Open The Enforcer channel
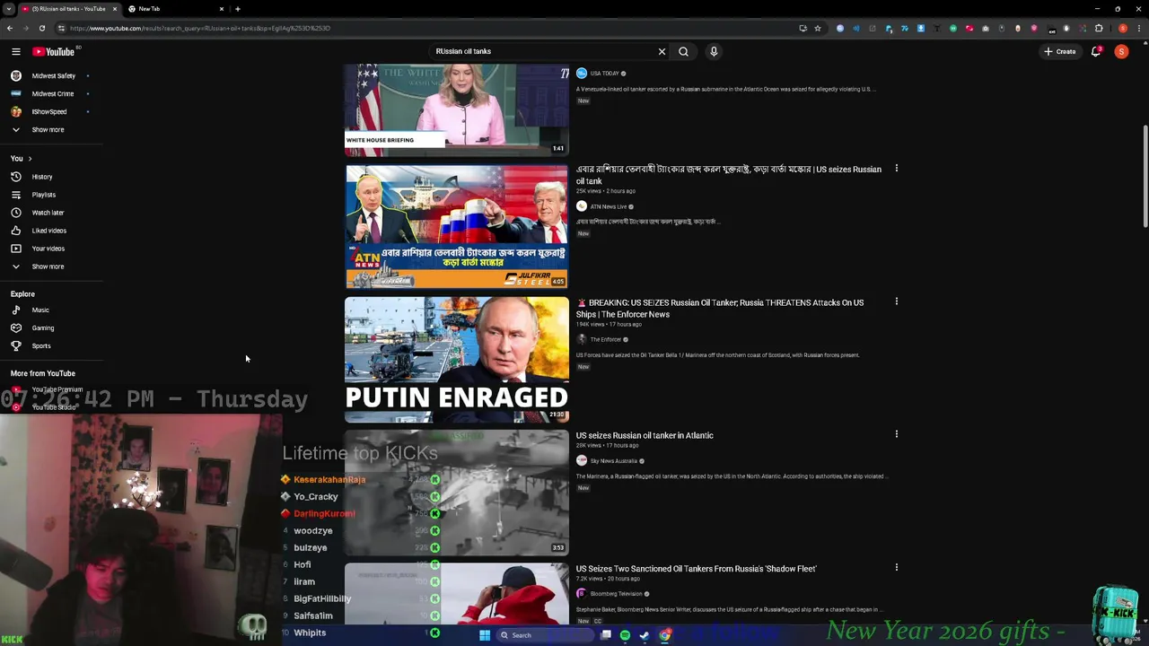Viewport: 1149px width, 646px height. (x=605, y=339)
